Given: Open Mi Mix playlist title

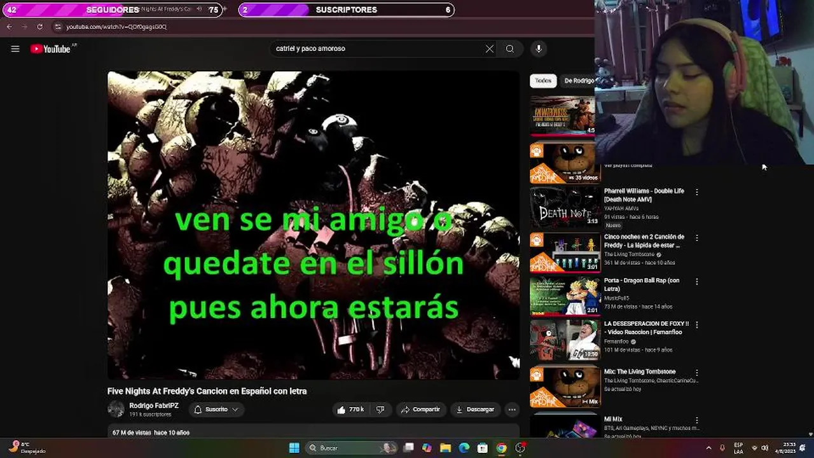Looking at the screenshot, I should (x=613, y=420).
